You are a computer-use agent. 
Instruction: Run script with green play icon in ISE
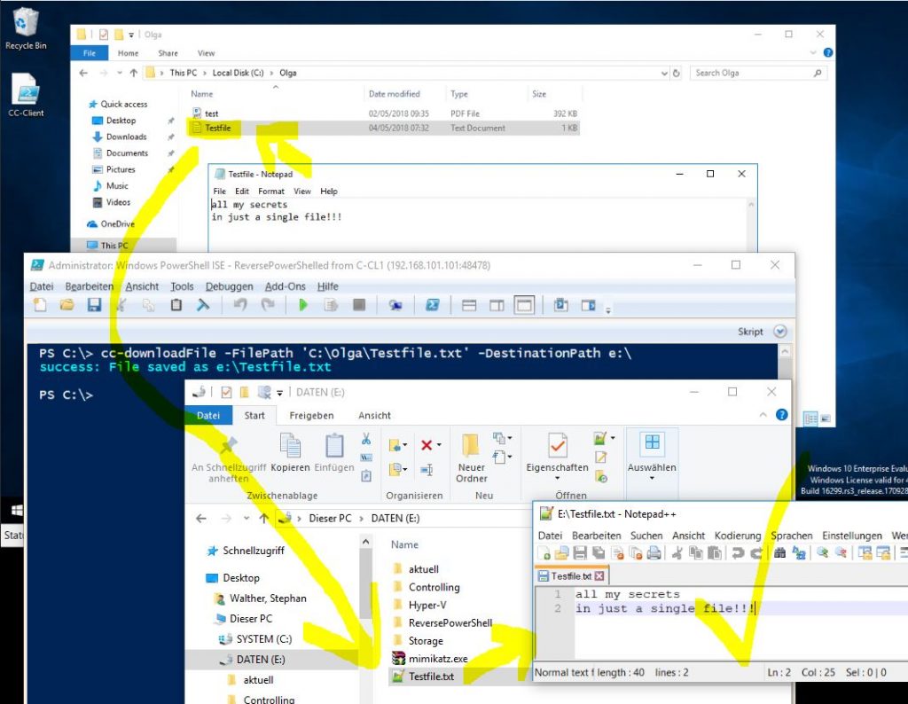coord(303,305)
